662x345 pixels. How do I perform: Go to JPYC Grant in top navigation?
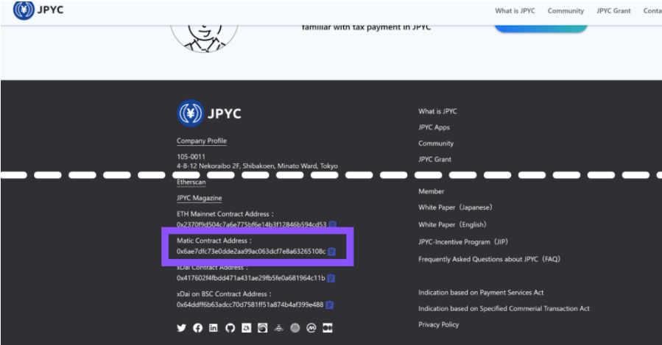tap(613, 11)
